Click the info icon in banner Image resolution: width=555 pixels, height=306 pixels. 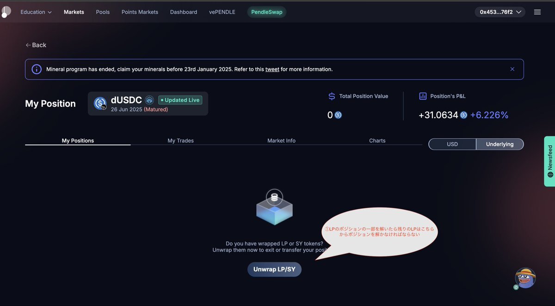coord(37,69)
